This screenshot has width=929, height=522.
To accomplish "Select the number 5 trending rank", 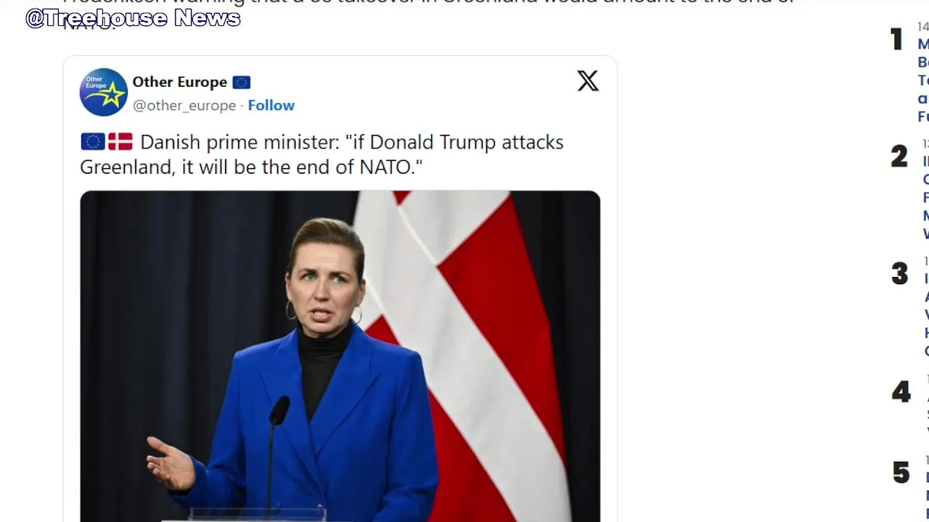I will point(901,473).
